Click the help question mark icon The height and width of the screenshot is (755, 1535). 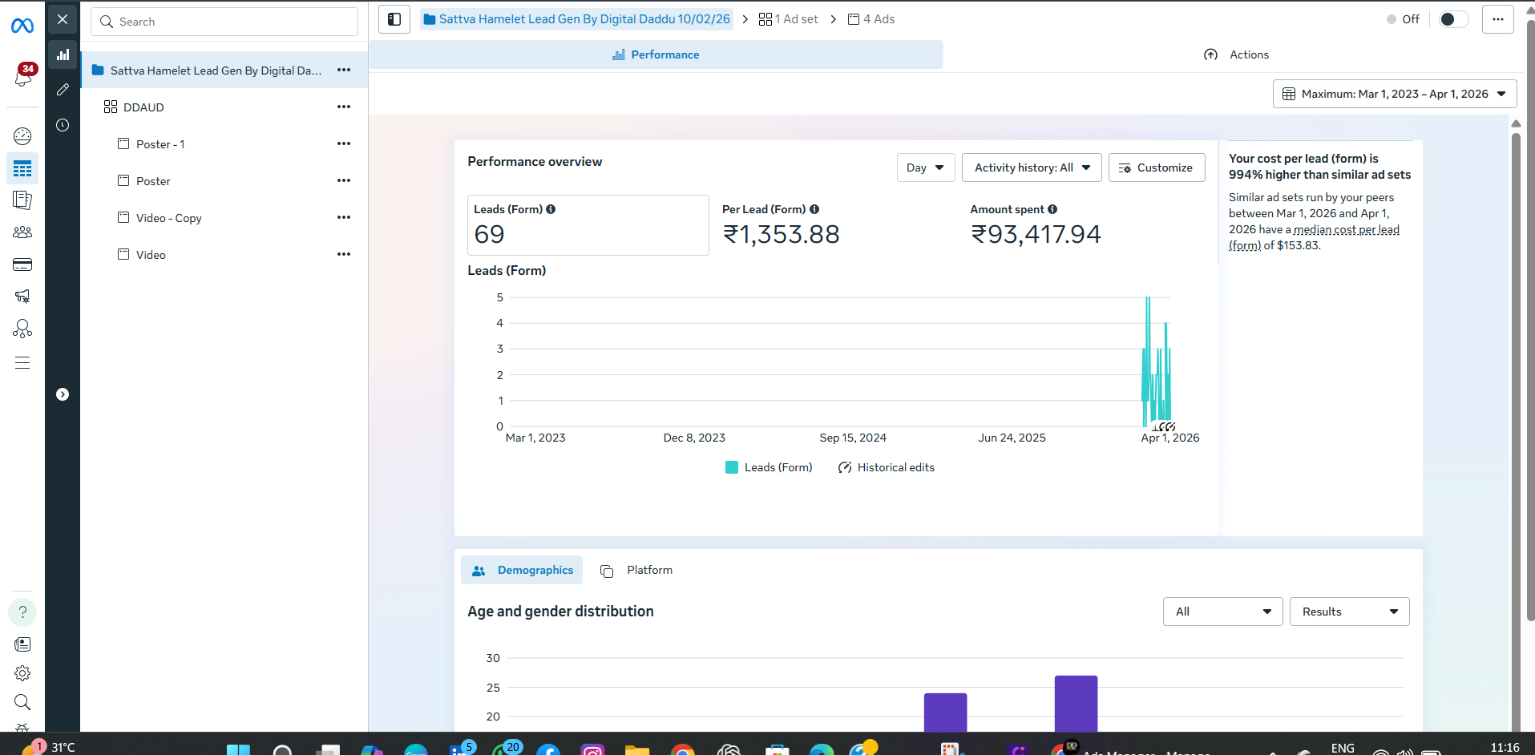coord(22,612)
